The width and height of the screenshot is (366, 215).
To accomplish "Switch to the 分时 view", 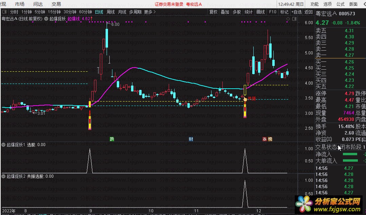I will pos(14,12).
